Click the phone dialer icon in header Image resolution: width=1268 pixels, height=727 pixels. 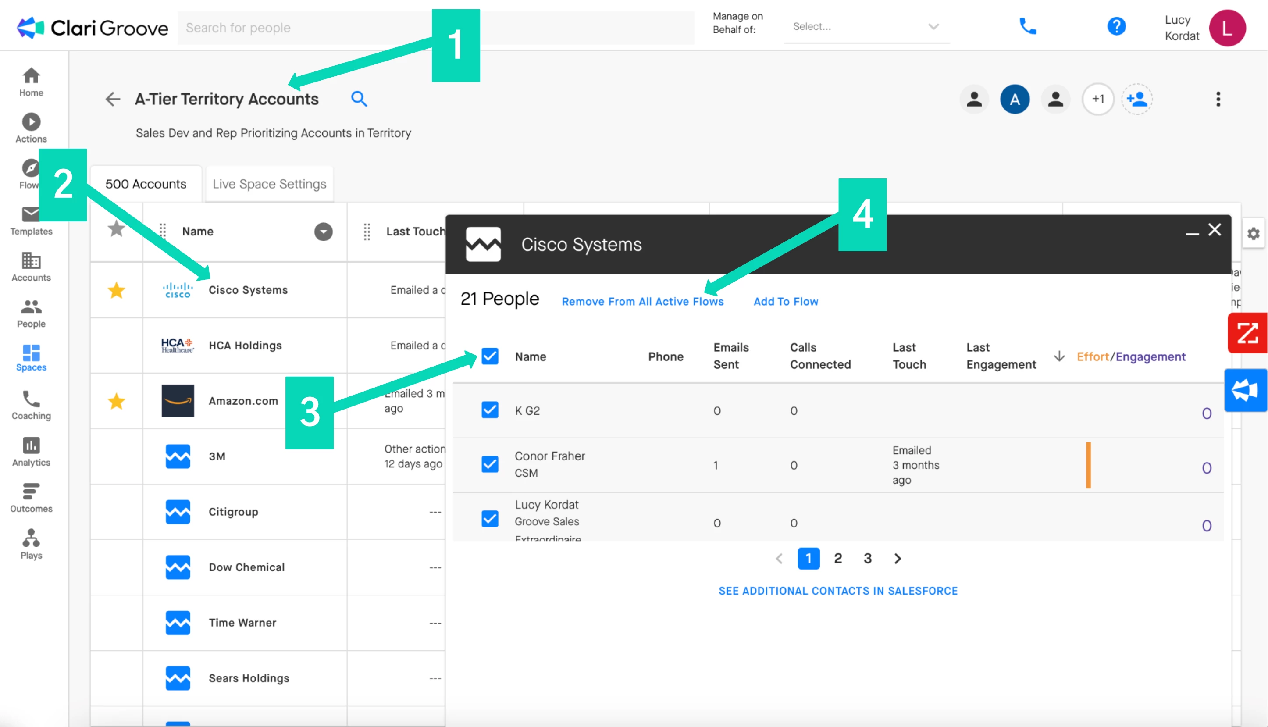coord(1027,26)
